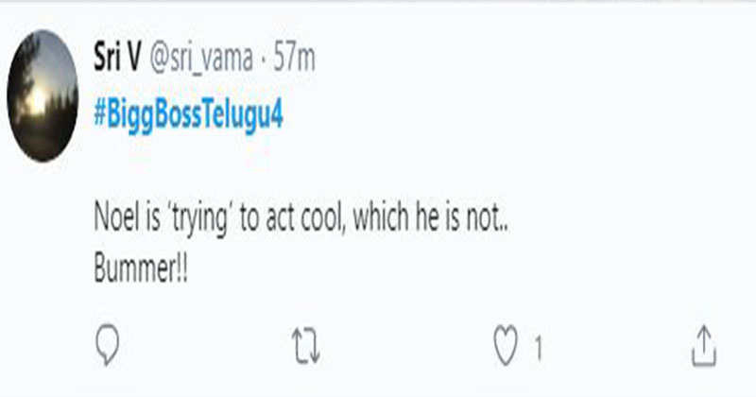Open the #BiggBossTelugu4 hashtag

[x=189, y=115]
